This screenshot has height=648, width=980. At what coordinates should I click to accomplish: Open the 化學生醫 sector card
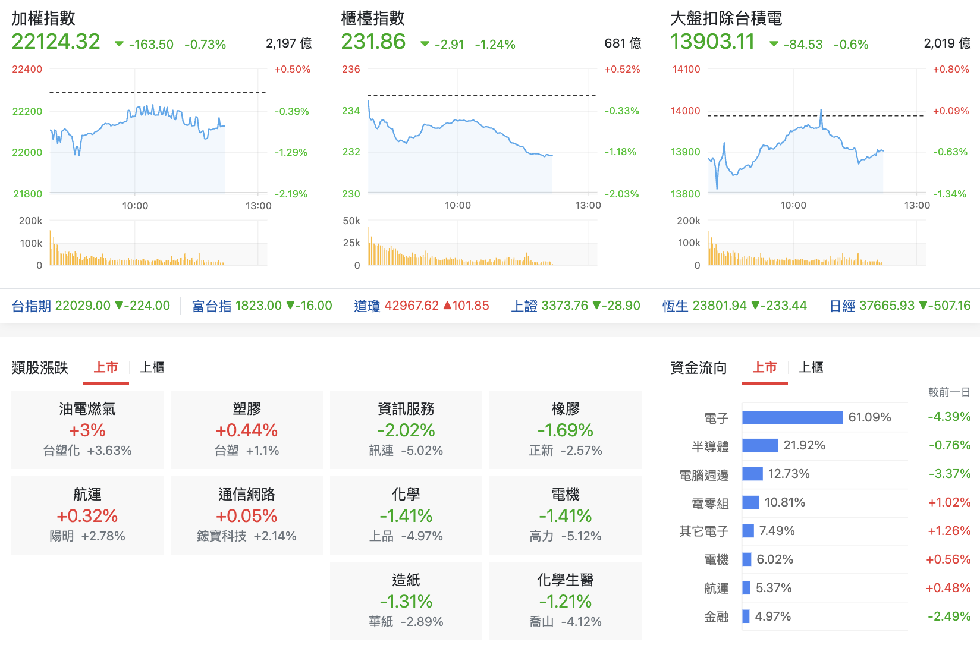(566, 601)
